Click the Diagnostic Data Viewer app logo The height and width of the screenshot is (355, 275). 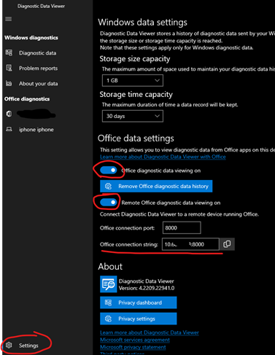108,284
